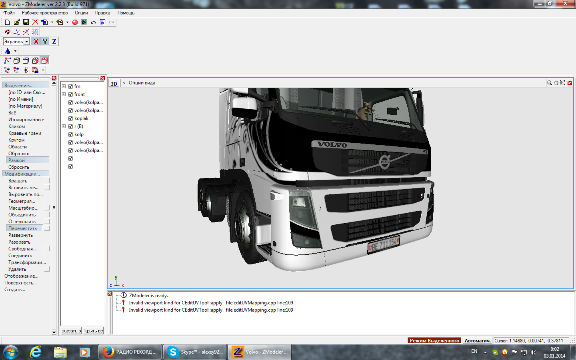Open the pivot cone dropdown arrow
The height and width of the screenshot is (360, 576).
[15, 51]
